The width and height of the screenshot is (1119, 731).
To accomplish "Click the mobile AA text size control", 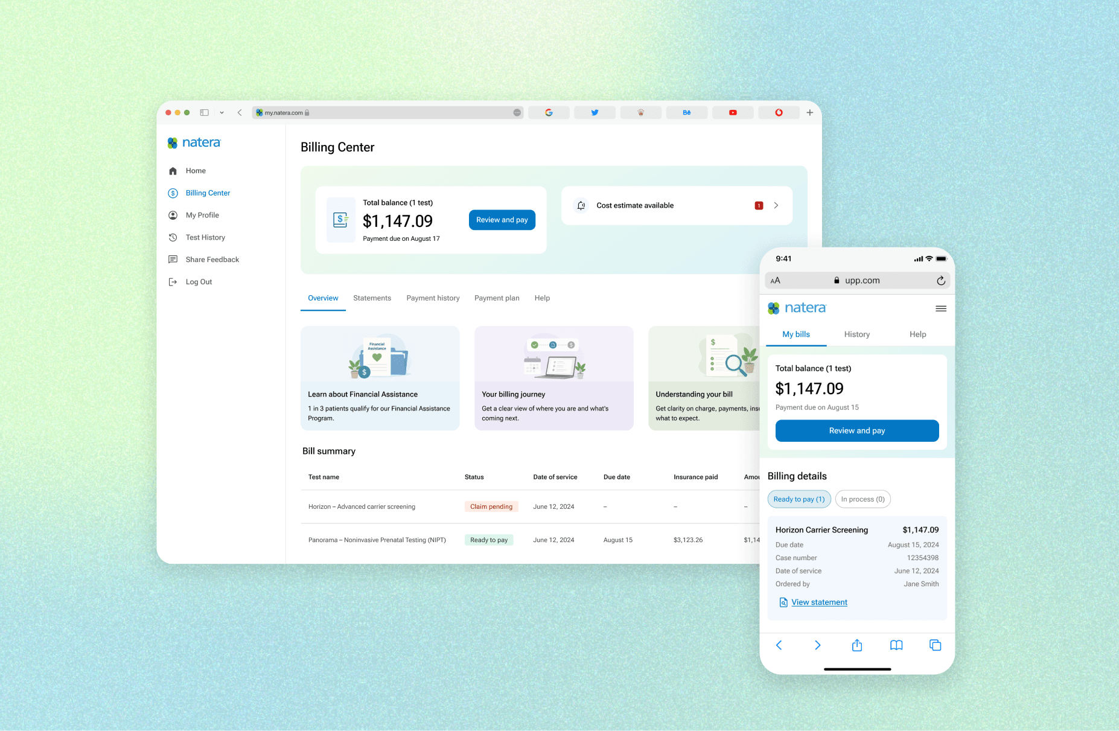I will pyautogui.click(x=776, y=281).
